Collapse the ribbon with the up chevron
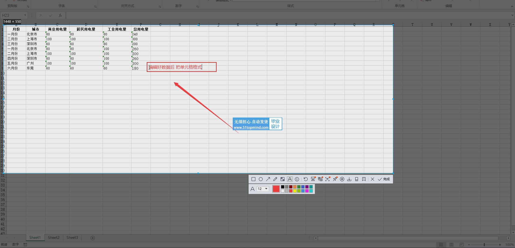This screenshot has width=515, height=248. pyautogui.click(x=512, y=6)
